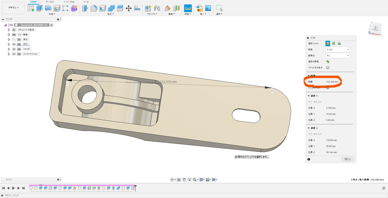Select the Measure inspect tool

click(x=188, y=8)
